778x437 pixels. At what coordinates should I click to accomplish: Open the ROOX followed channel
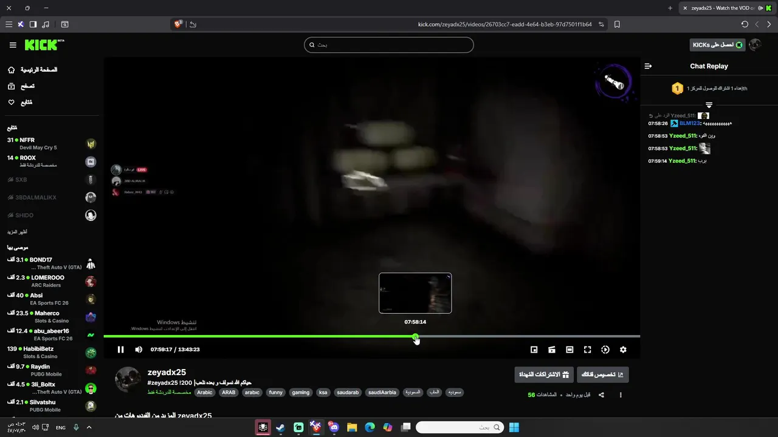[x=52, y=161]
